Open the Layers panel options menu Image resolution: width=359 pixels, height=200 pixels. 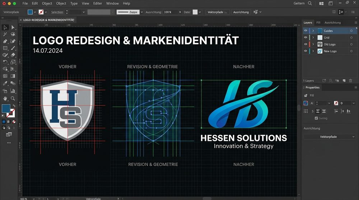coord(355,23)
